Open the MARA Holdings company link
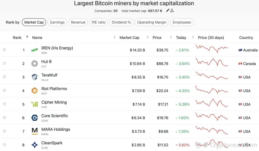Viewport: 259px width, 151px height. pyautogui.click(x=56, y=129)
